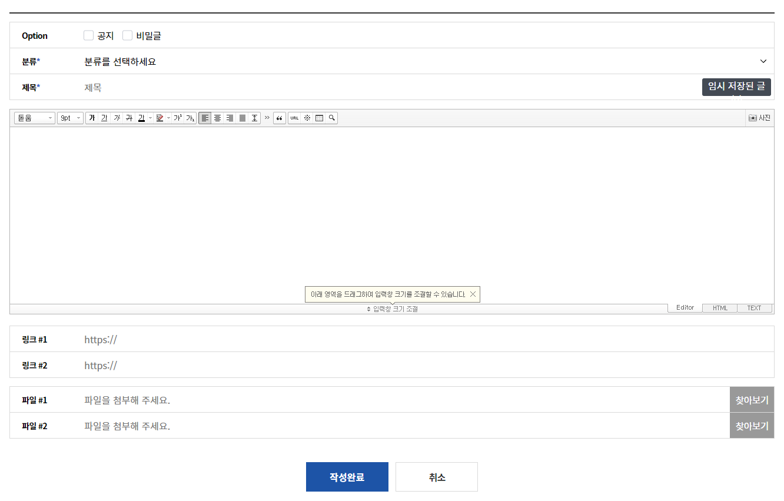The image size is (784, 501).
Task: Insert a blockquote in the editor
Action: [x=280, y=118]
